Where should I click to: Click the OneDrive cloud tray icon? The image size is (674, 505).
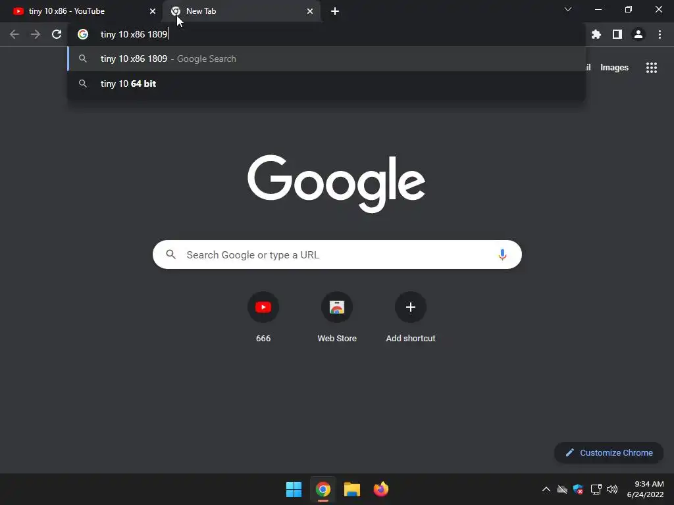click(562, 489)
